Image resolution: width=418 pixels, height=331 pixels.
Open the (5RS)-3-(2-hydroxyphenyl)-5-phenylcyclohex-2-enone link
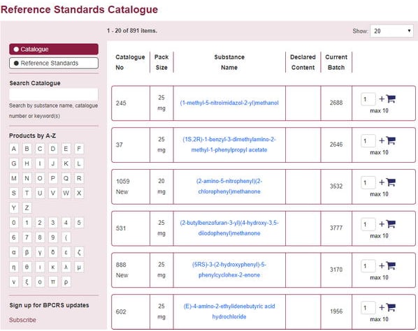coord(229,270)
